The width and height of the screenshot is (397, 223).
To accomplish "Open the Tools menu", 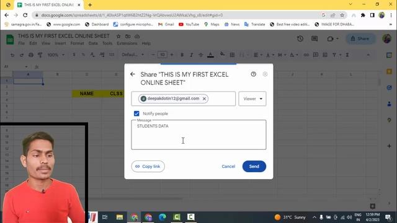I will coord(107,43).
